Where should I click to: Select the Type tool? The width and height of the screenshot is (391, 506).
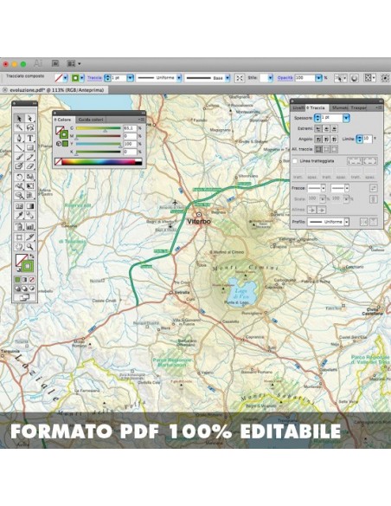pos(30,138)
